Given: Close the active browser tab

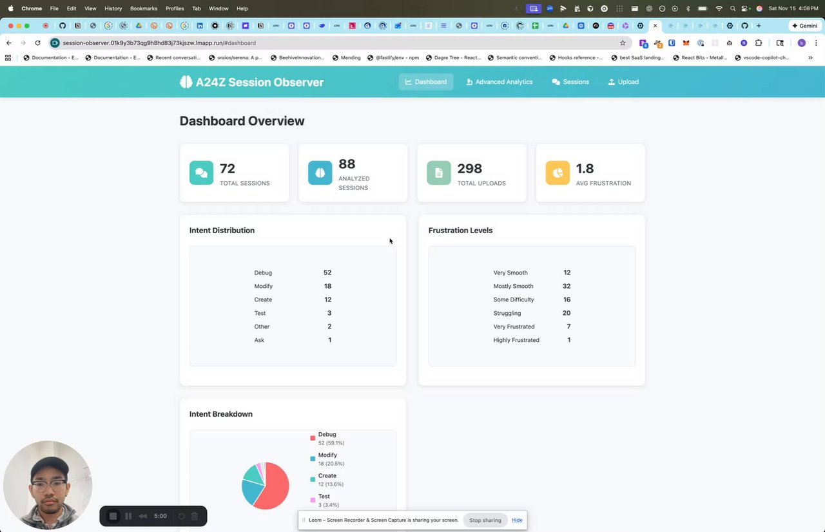Looking at the screenshot, I should click(x=655, y=26).
